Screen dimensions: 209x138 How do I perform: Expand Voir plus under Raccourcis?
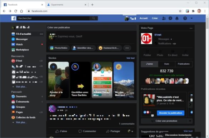(21, 87)
